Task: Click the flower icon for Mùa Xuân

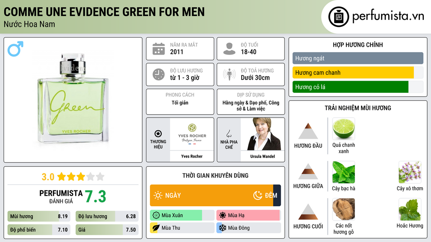Action: click(156, 216)
